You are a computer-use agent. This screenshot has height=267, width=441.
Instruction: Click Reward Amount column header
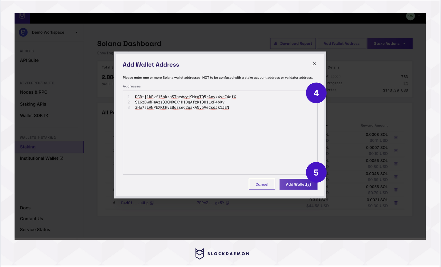pos(374,125)
